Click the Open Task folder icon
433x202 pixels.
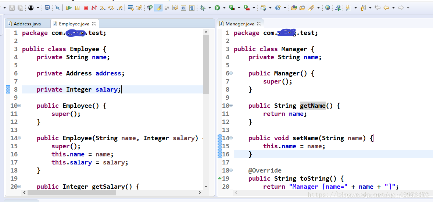[303, 8]
